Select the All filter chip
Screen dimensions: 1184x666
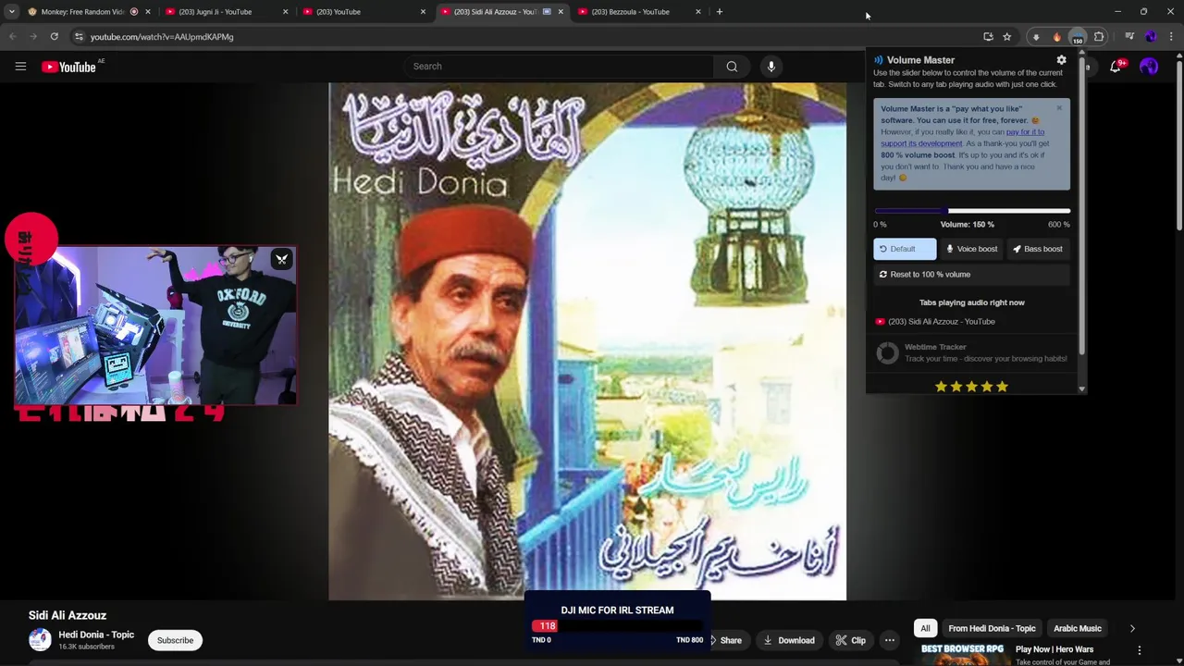tap(925, 629)
